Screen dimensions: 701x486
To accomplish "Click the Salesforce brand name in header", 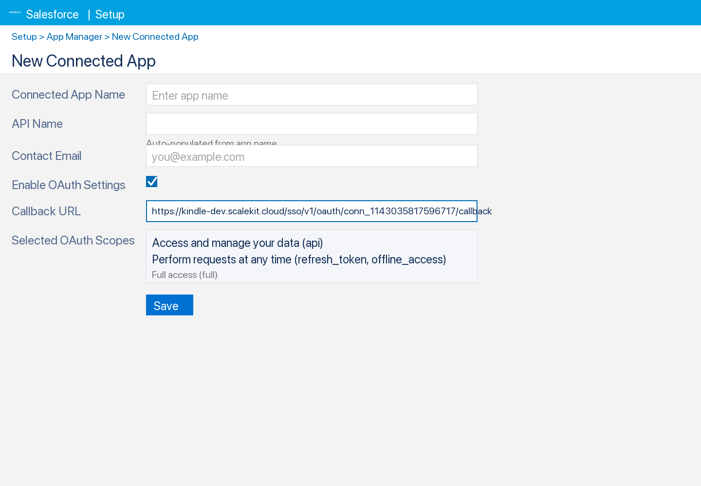I will point(52,14).
